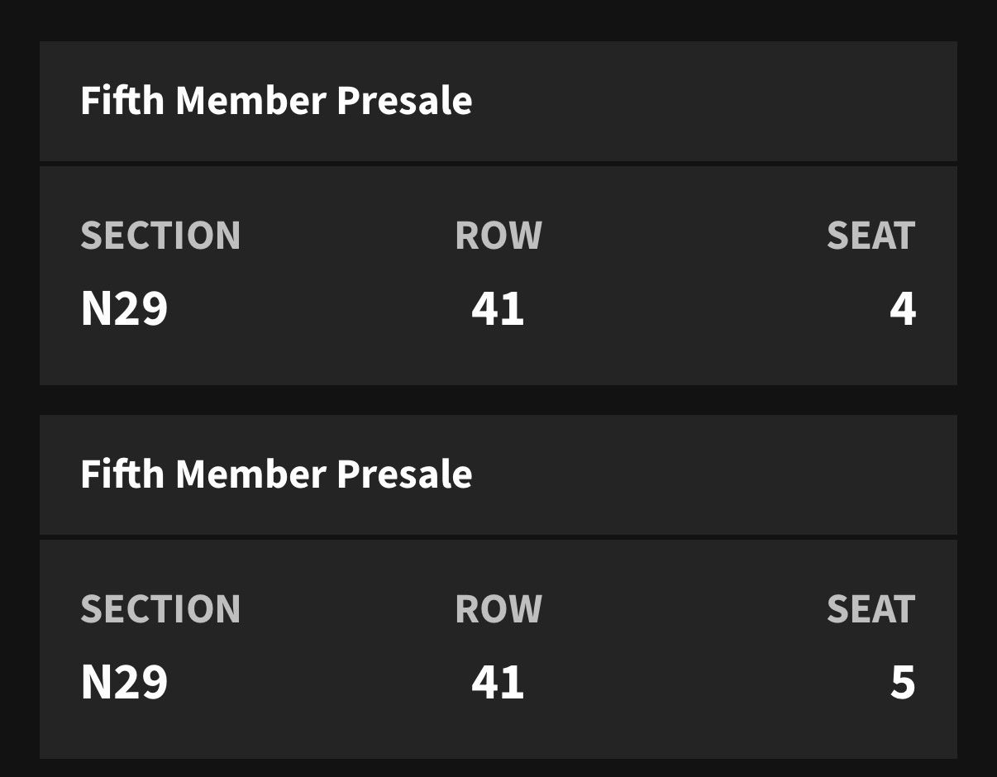Select the SEAT label above number 5
This screenshot has height=777, width=997.
pyautogui.click(x=871, y=609)
